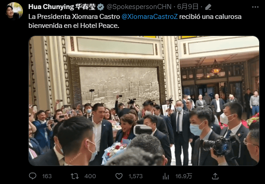This screenshot has height=184, width=265.
Task: Click the edited pencil icon beside date
Action: [208, 7]
